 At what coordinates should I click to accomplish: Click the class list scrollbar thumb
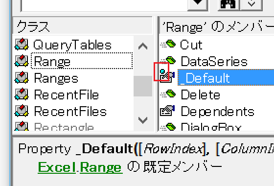[143, 86]
